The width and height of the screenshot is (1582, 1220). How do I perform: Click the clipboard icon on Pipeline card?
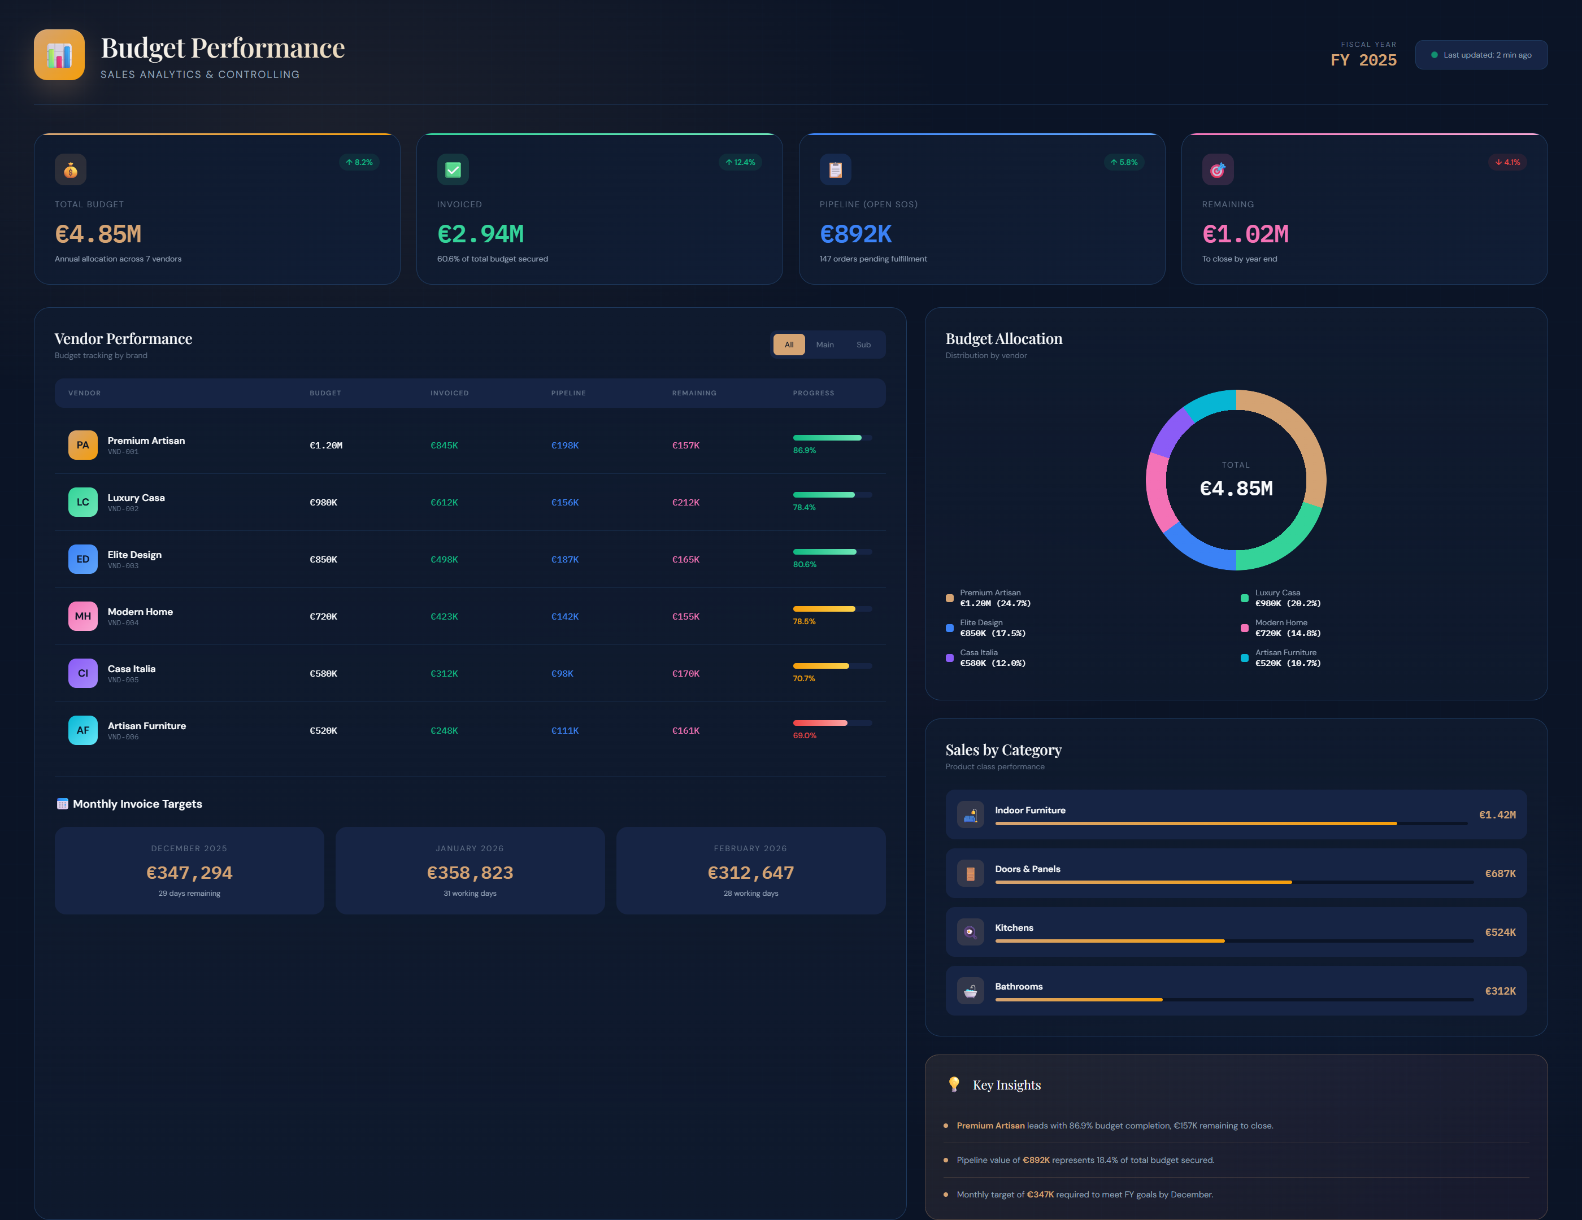[x=835, y=169]
